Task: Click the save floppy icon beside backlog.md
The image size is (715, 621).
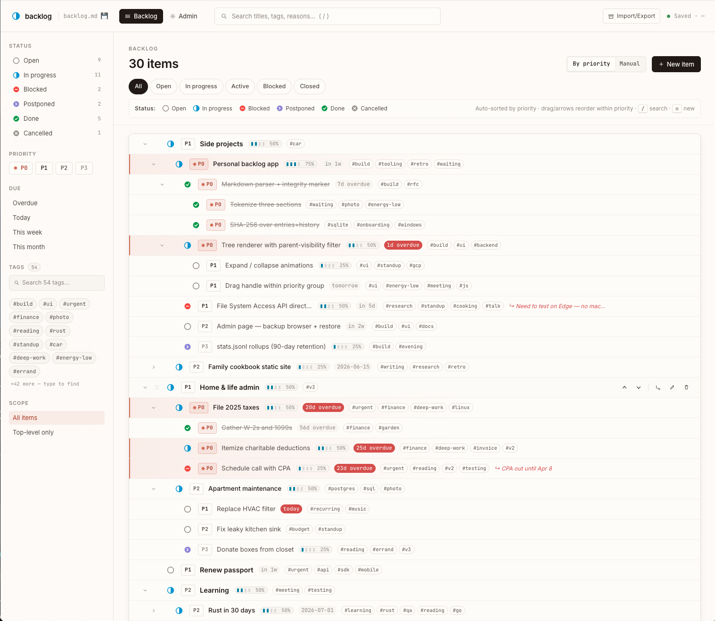Action: coord(105,16)
